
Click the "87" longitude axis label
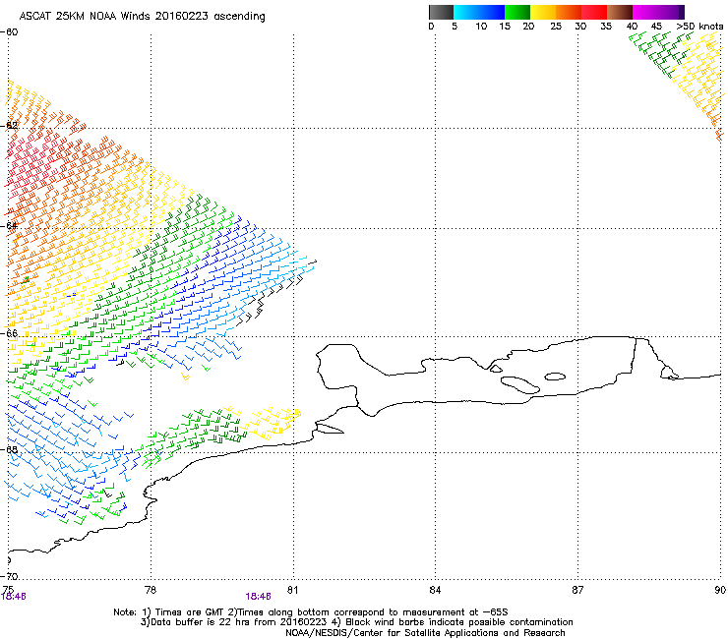577,590
